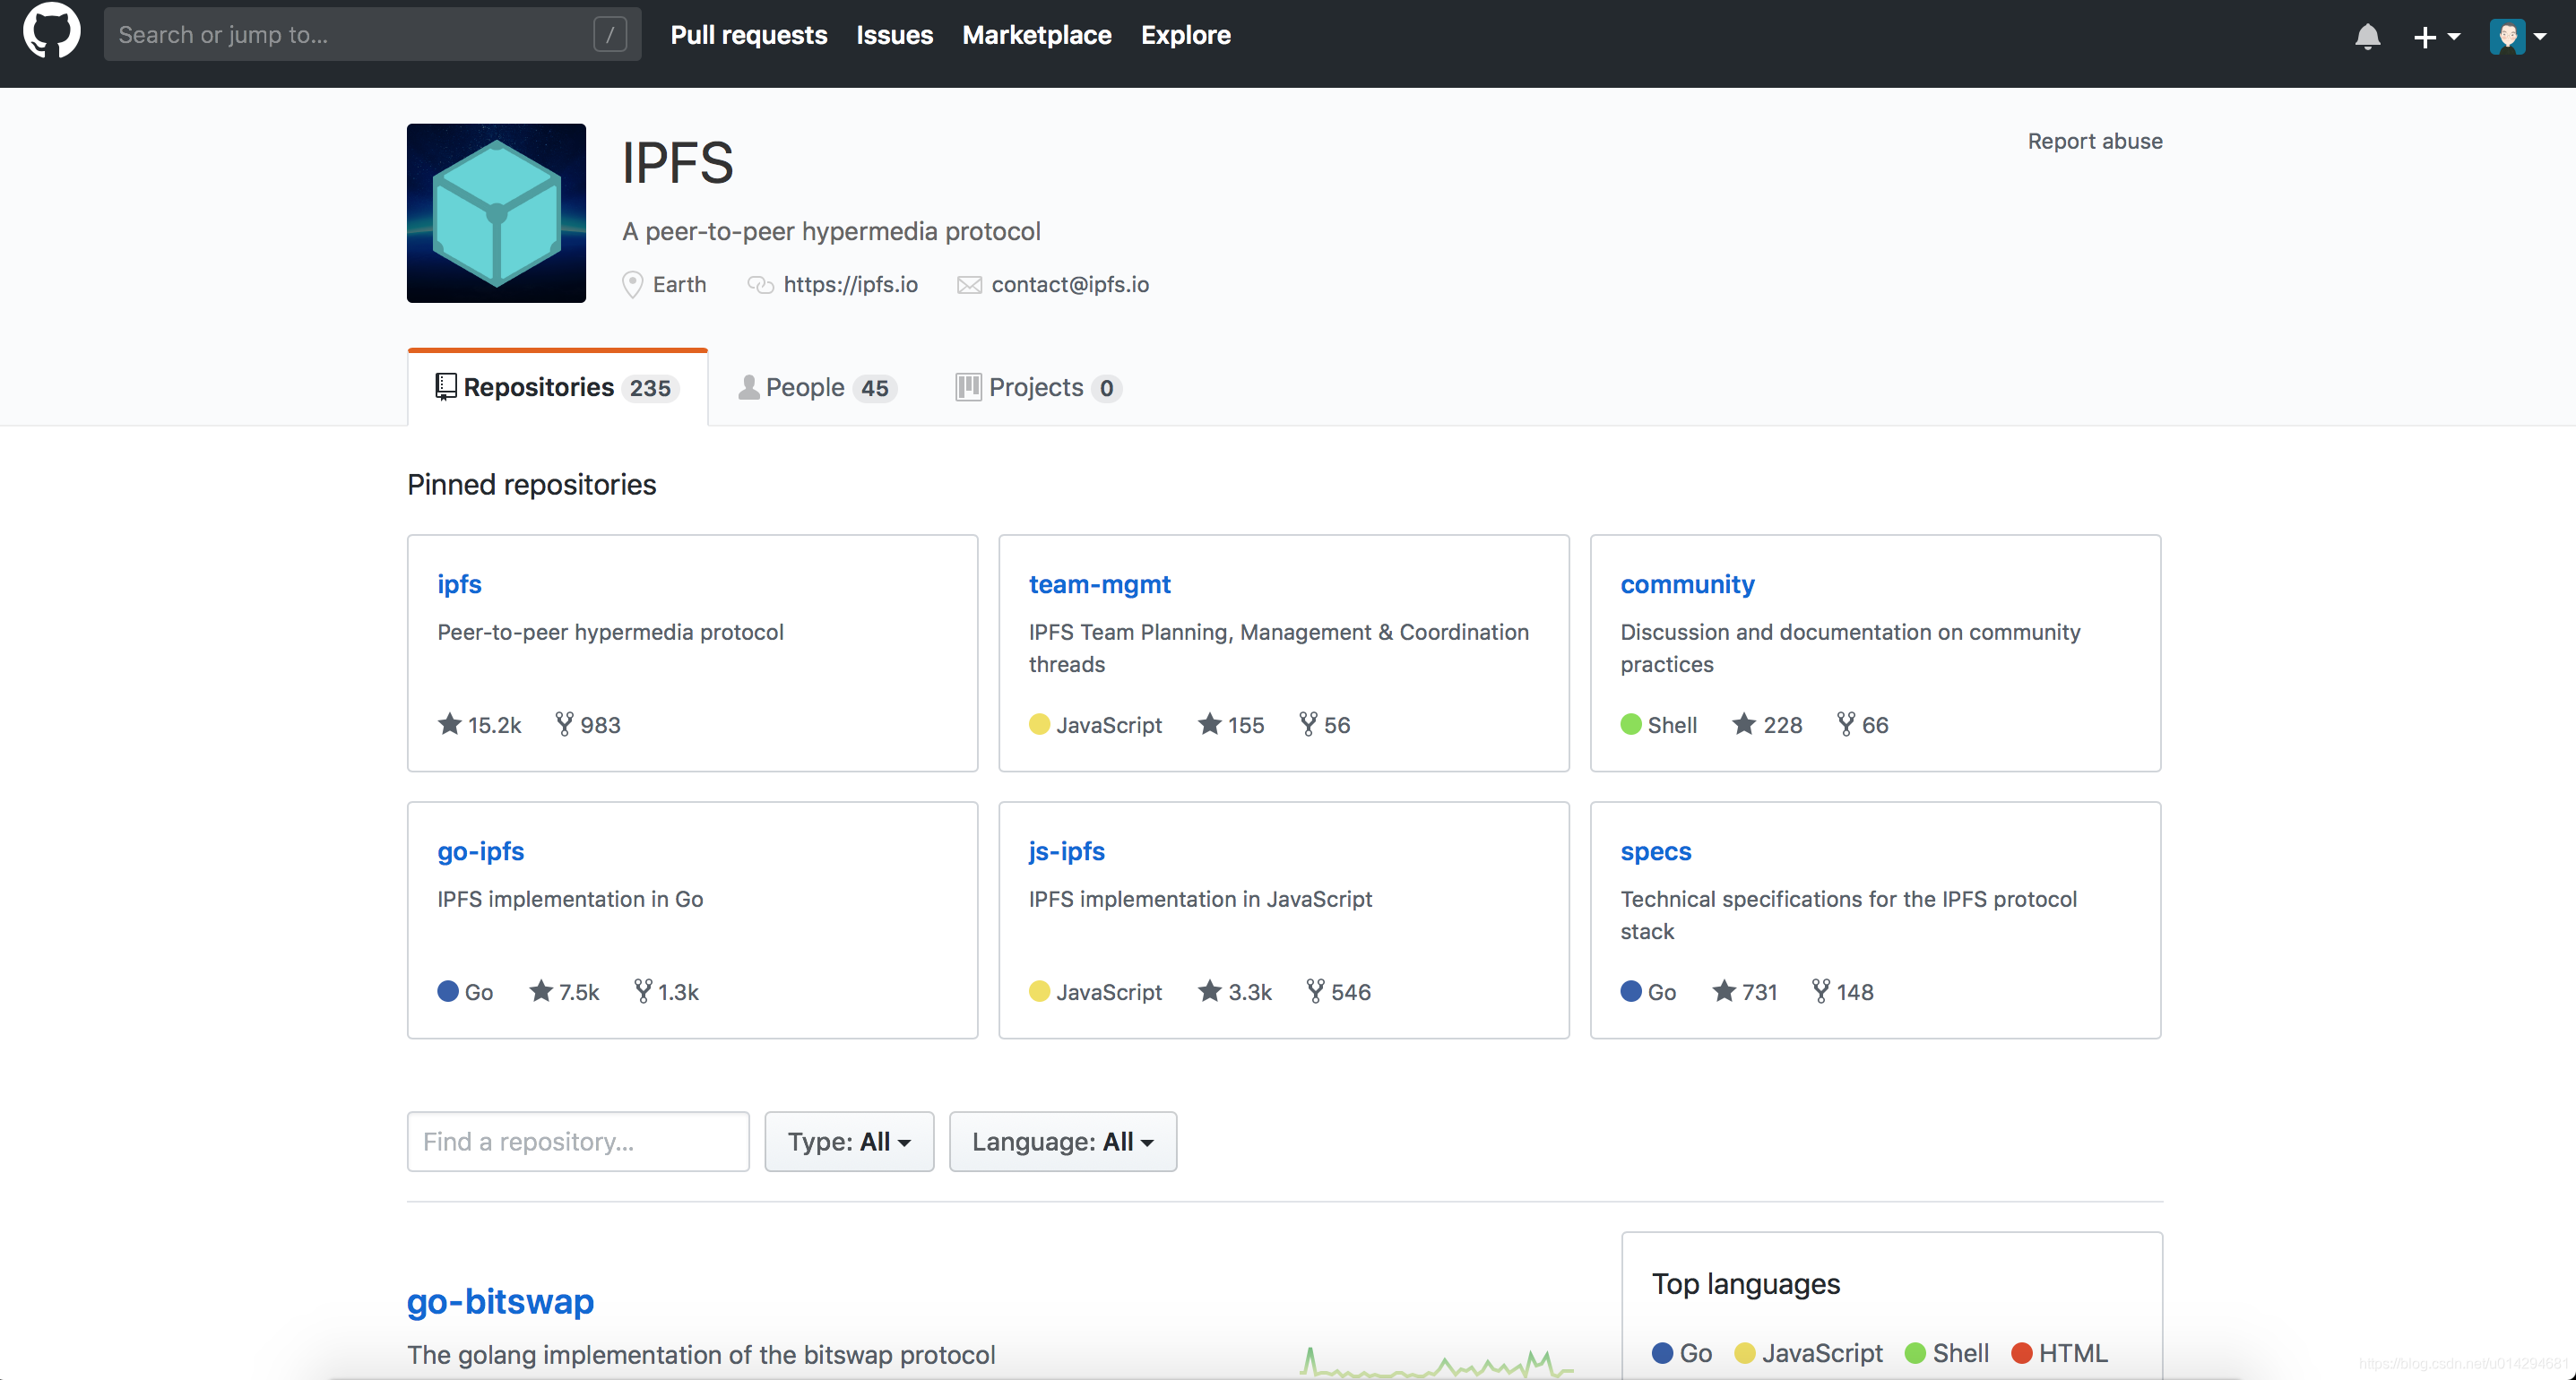This screenshot has width=2576, height=1380.
Task: Visit the Marketplace
Action: 1036,35
